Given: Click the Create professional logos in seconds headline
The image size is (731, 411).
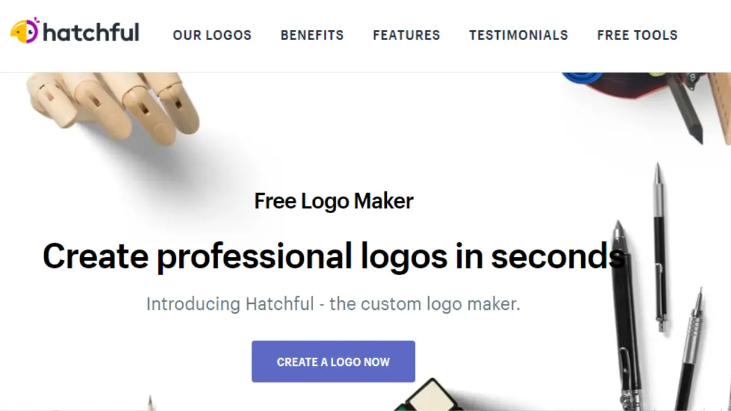Looking at the screenshot, I should pyautogui.click(x=334, y=256).
